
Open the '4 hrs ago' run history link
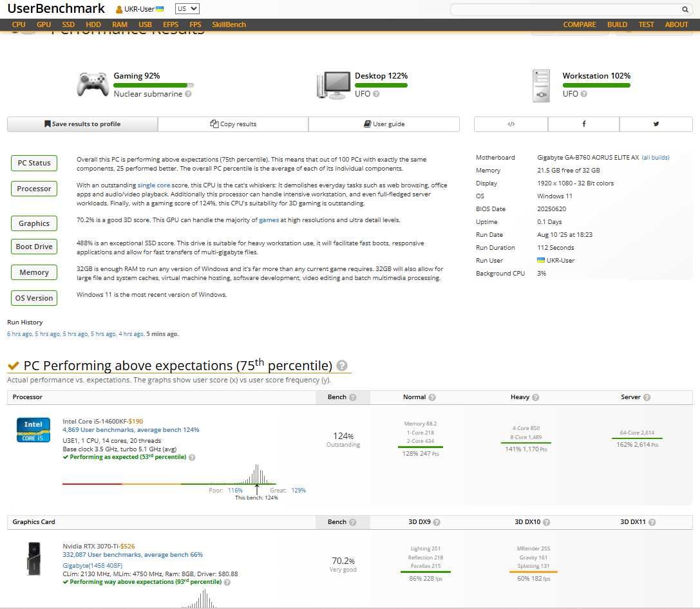point(131,333)
